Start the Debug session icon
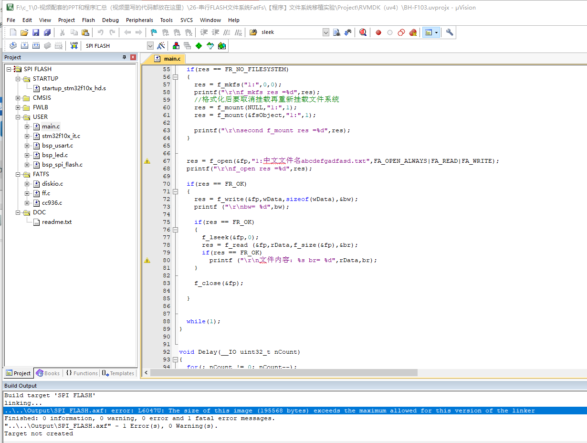Image resolution: width=587 pixels, height=443 pixels. click(363, 32)
